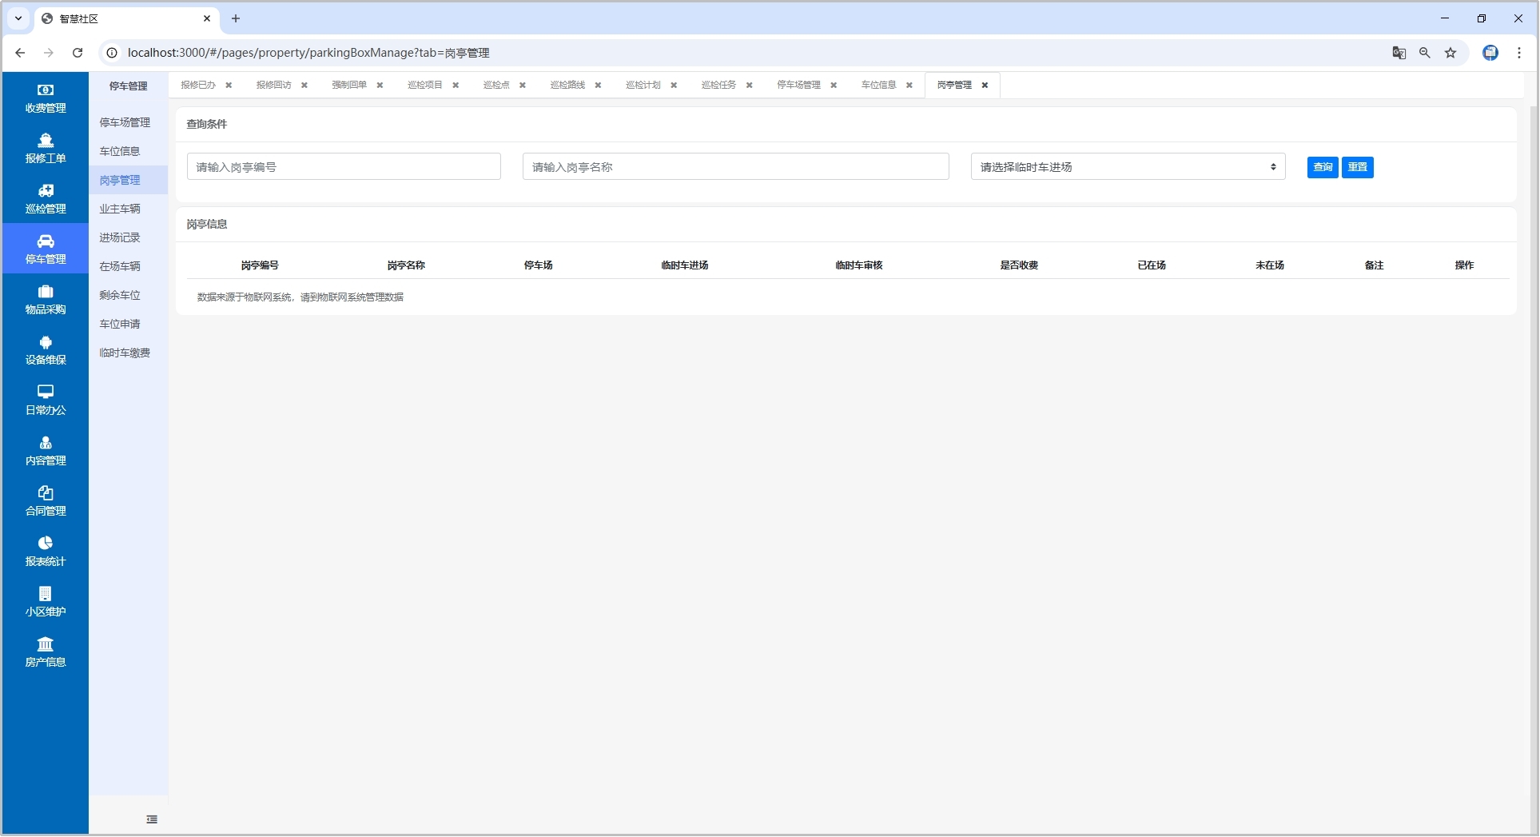Open the browser tab search chevron
This screenshot has width=1540, height=837.
[18, 18]
